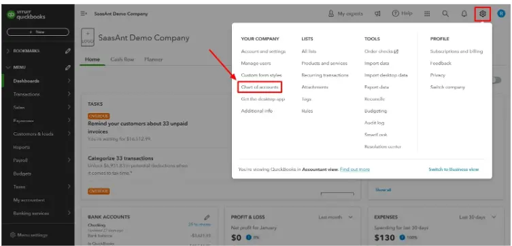Image resolution: width=512 pixels, height=246 pixels.
Task: Open the Settings gear icon
Action: (x=483, y=14)
